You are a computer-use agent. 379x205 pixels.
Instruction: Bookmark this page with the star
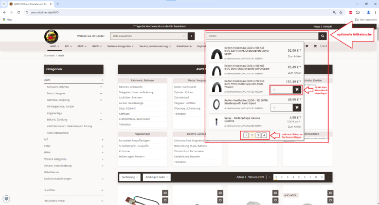click(341, 12)
